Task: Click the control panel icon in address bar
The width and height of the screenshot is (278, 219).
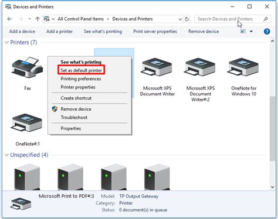Action: 46,19
